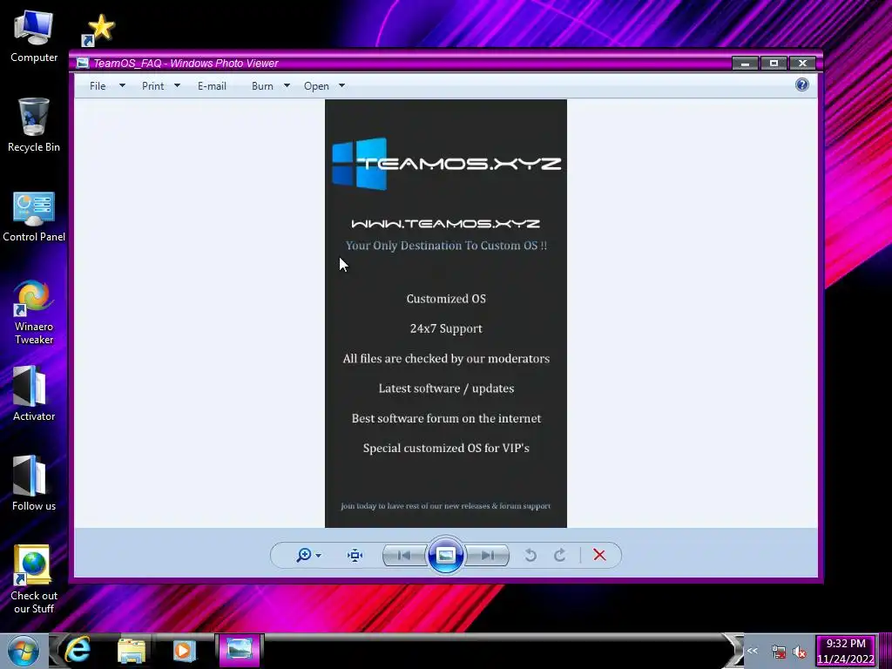Click the network status tray icon
The width and height of the screenshot is (892, 669).
click(778, 652)
